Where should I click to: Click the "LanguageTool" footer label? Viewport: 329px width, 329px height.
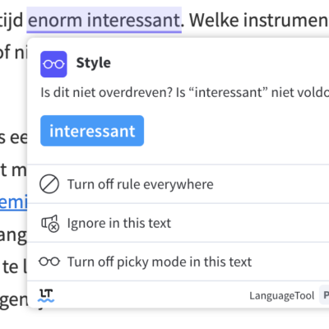coord(281,296)
